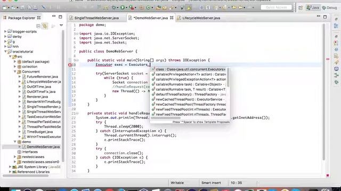The image size is (341, 191).
Task: Click the New Java Class icon
Action: (148, 7)
